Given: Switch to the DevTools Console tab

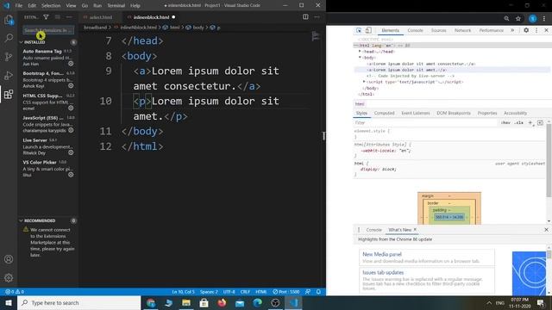Looking at the screenshot, I should [x=416, y=31].
